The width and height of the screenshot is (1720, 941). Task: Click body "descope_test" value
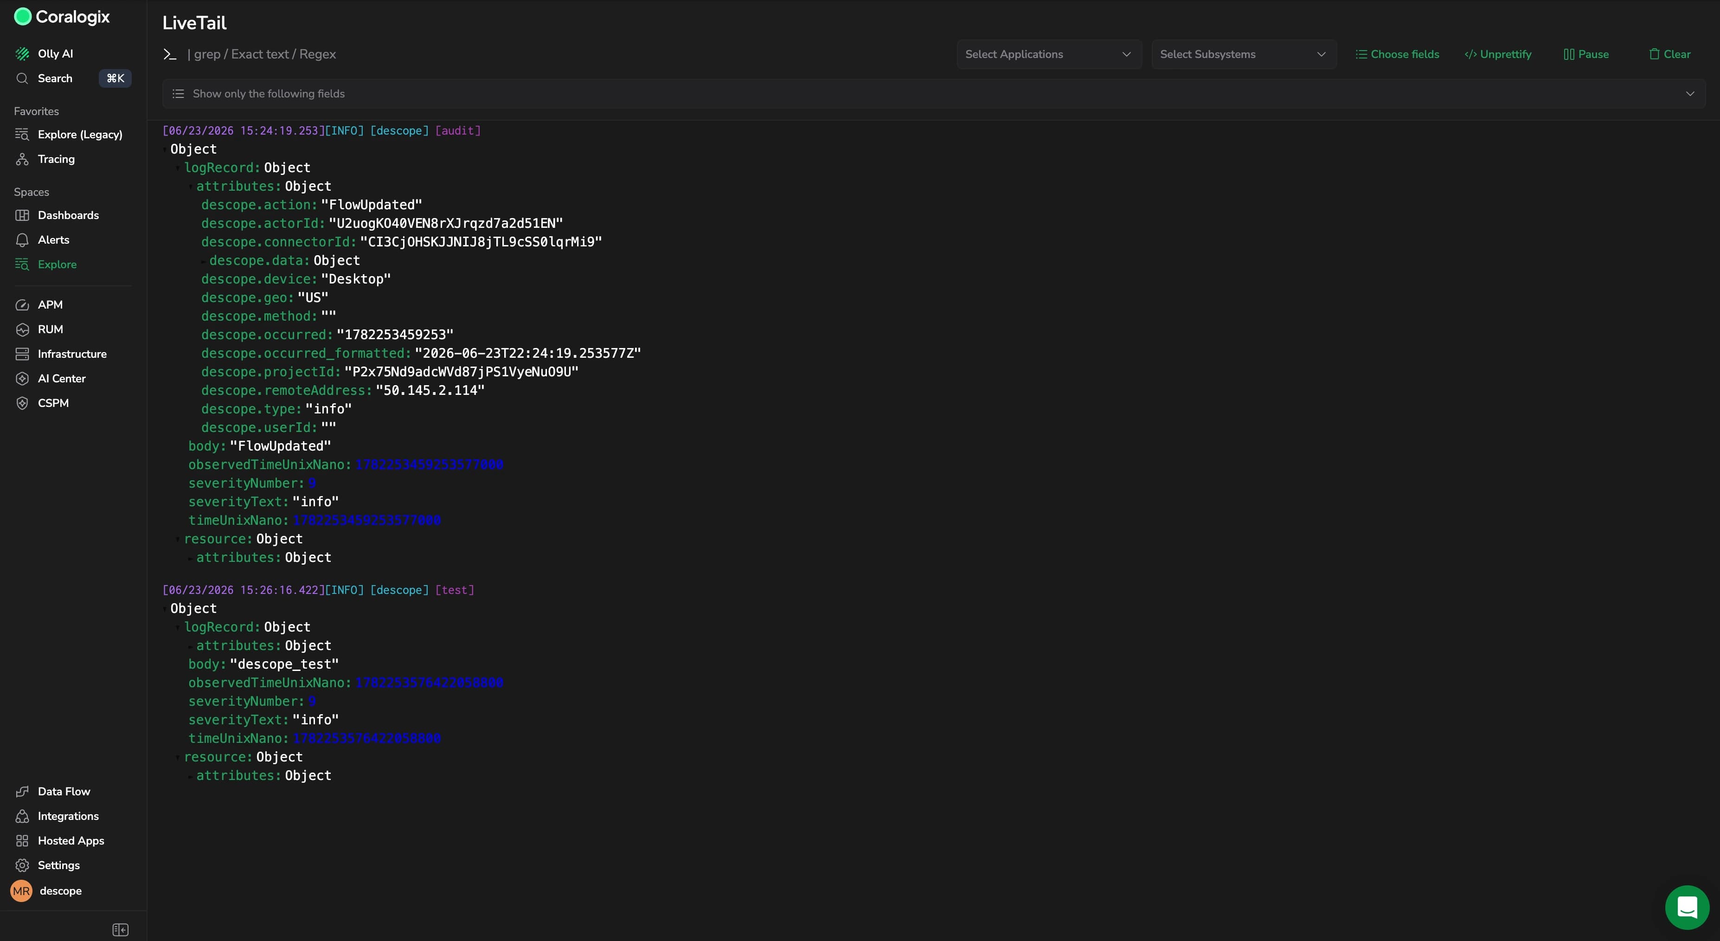284,664
